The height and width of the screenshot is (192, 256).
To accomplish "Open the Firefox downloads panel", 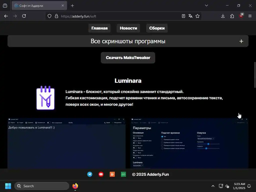I will (x=223, y=16).
